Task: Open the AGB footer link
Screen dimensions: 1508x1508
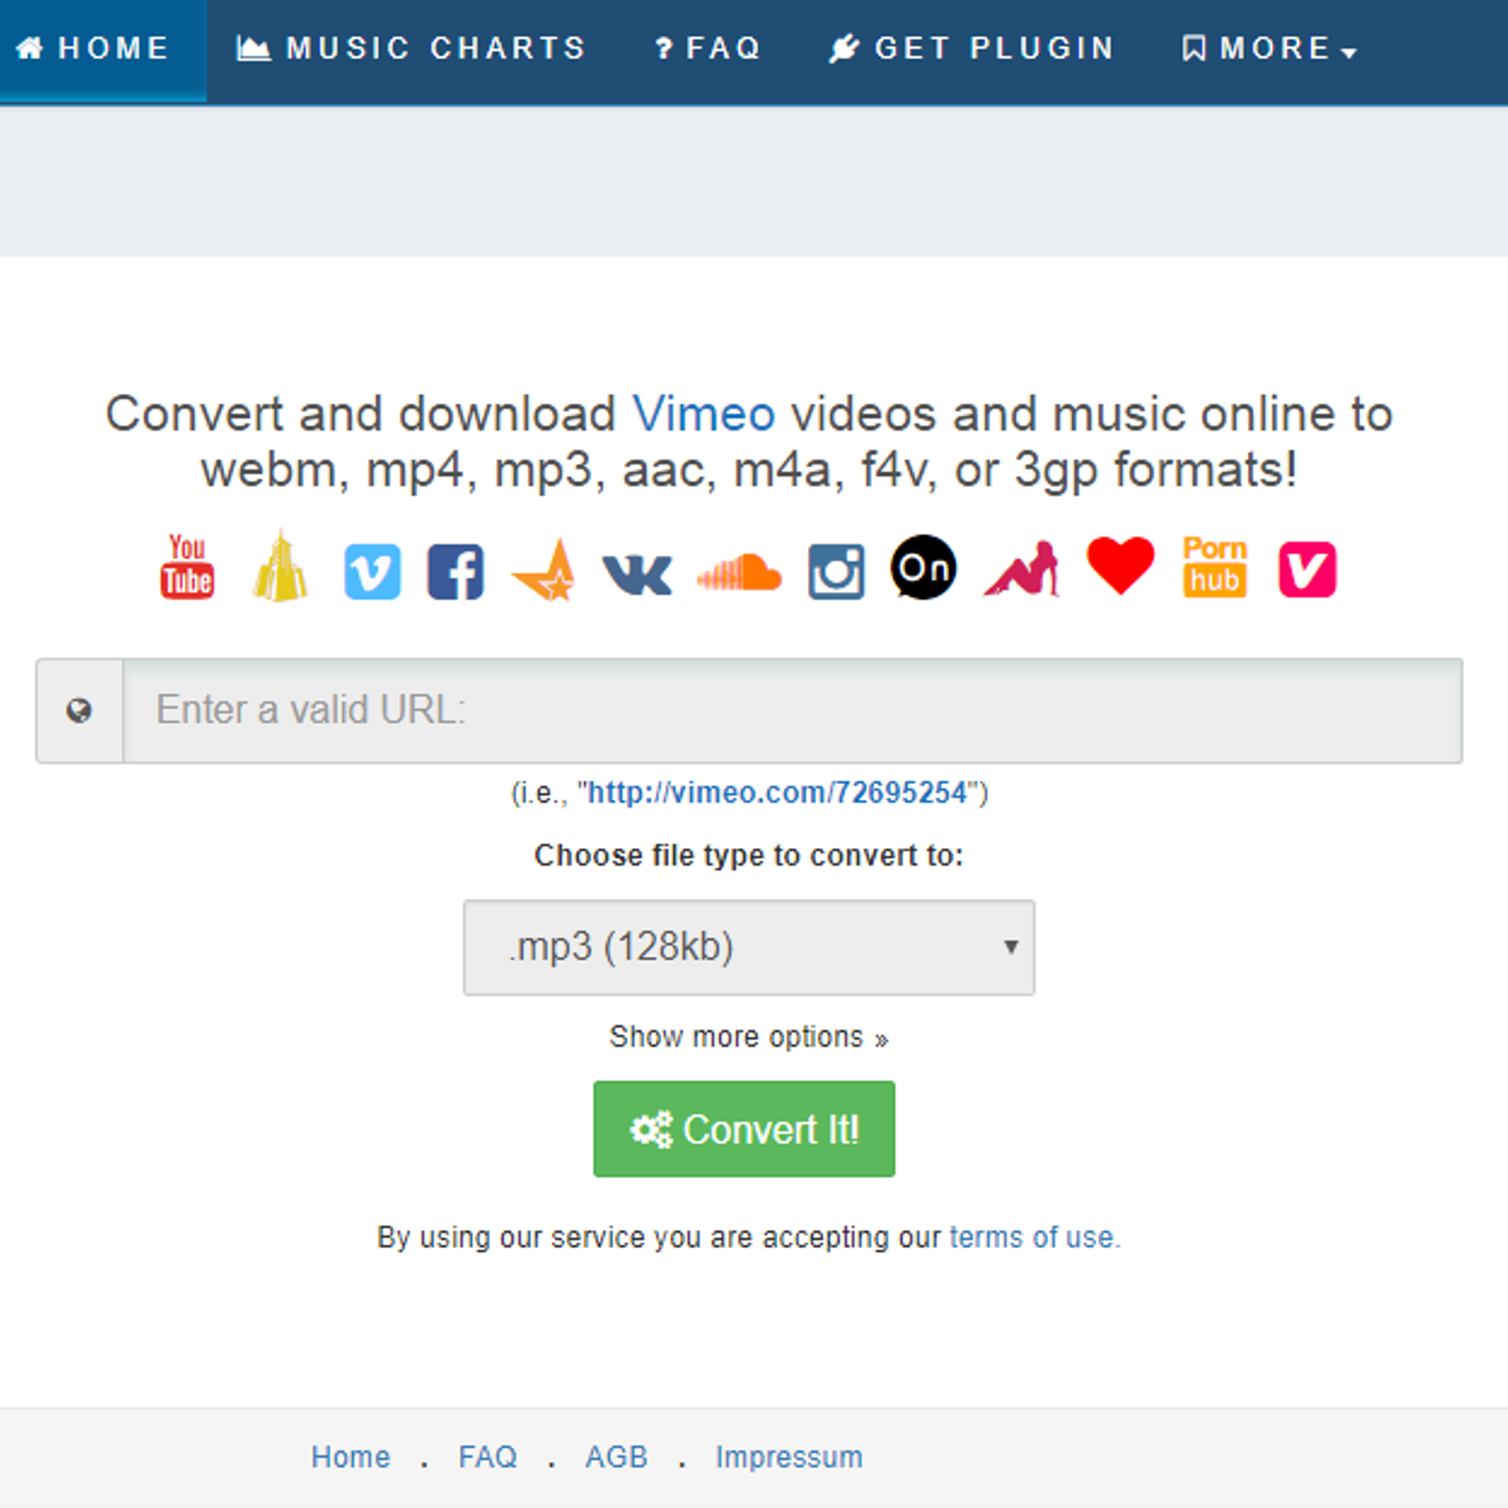Action: point(616,1457)
